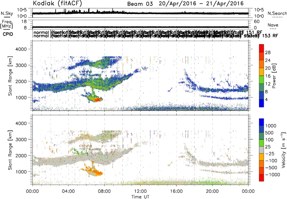Click the light green segment of the power colorbar

point(262,80)
